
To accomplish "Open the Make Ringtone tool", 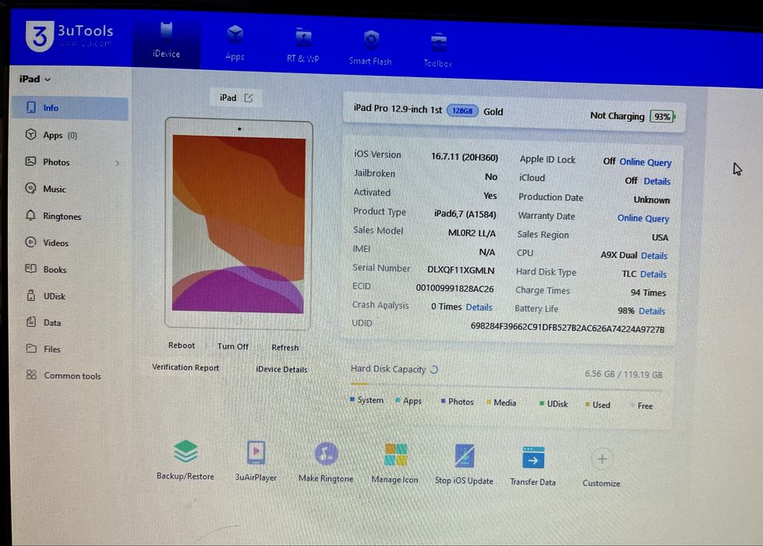I will coord(326,463).
